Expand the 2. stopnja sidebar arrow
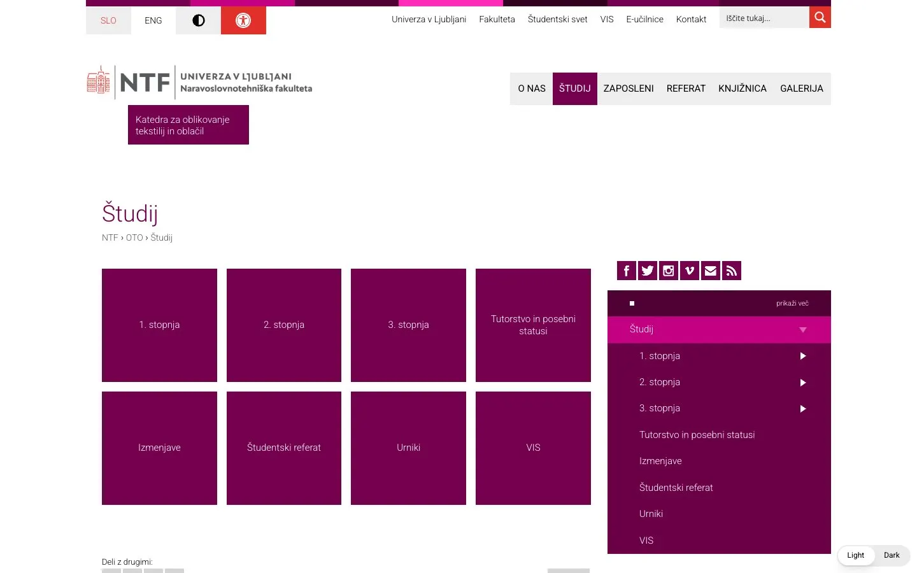Image resolution: width=917 pixels, height=573 pixels. coord(803,383)
